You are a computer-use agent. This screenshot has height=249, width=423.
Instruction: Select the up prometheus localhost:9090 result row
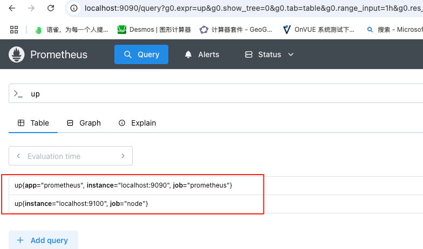216,185
